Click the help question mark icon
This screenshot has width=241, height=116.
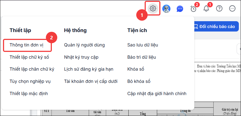click(219, 9)
